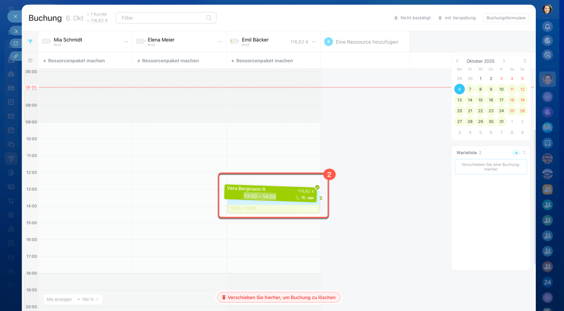
Task: Click the search magnifier in the Filter field
Action: pos(209,18)
